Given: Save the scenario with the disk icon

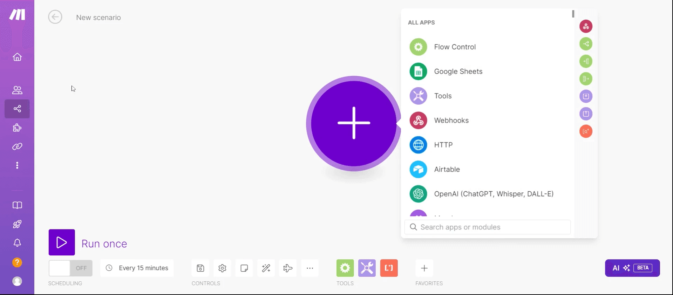Looking at the screenshot, I should click(x=200, y=268).
